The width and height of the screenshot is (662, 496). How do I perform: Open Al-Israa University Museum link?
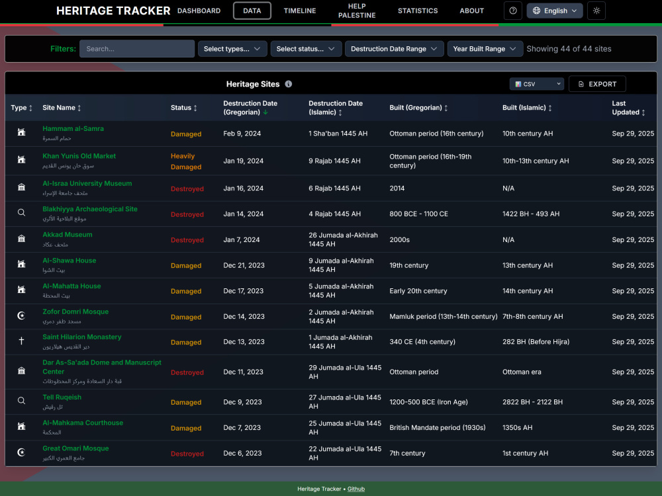(x=87, y=183)
